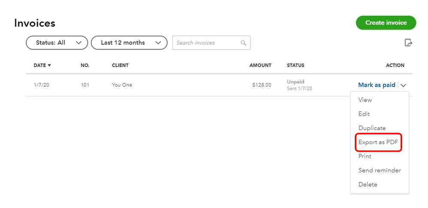Click the Mark as paid link
428x208 pixels.
(377, 85)
